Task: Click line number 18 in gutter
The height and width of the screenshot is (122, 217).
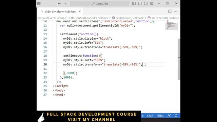Action: point(45,56)
